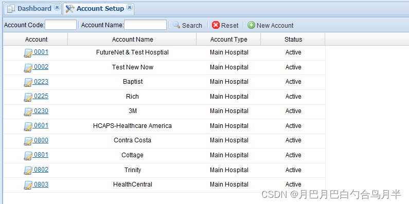The image size is (409, 204).
Task: Close the Dashboard tab
Action: coord(57,8)
